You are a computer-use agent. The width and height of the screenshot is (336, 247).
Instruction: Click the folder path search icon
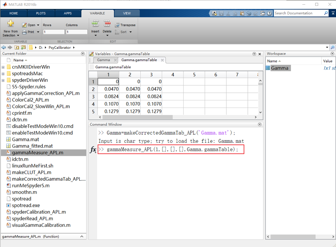(x=332, y=48)
